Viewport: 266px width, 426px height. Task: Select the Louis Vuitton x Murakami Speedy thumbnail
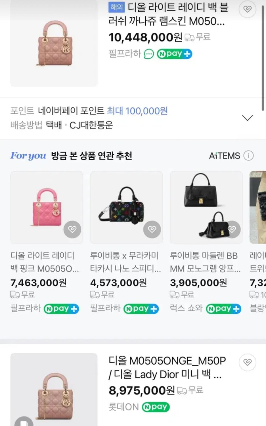click(x=126, y=207)
